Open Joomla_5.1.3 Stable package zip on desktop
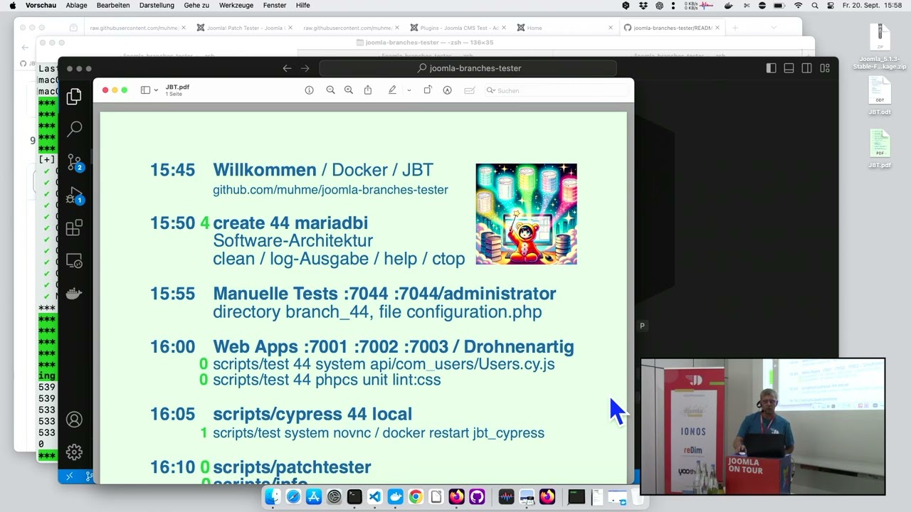 point(880,47)
